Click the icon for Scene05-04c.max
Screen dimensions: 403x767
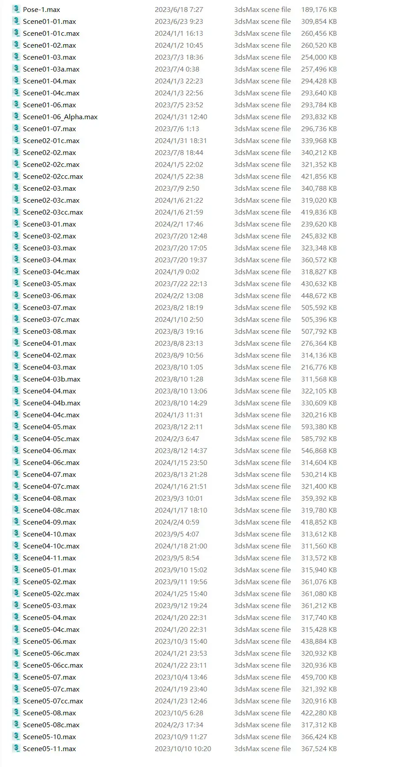(16, 629)
